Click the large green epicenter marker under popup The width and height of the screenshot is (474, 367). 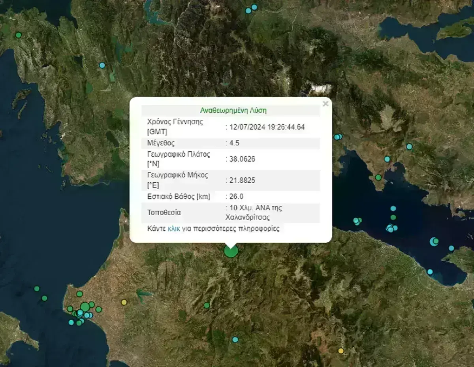coord(231,250)
